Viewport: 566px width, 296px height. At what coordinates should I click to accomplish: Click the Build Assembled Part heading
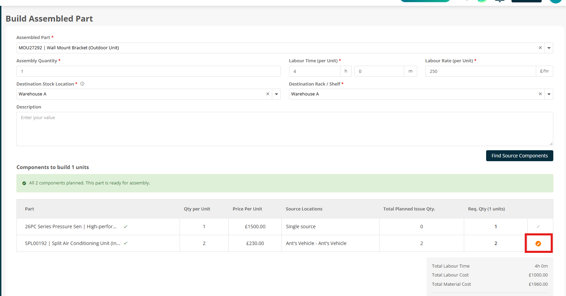tap(49, 19)
